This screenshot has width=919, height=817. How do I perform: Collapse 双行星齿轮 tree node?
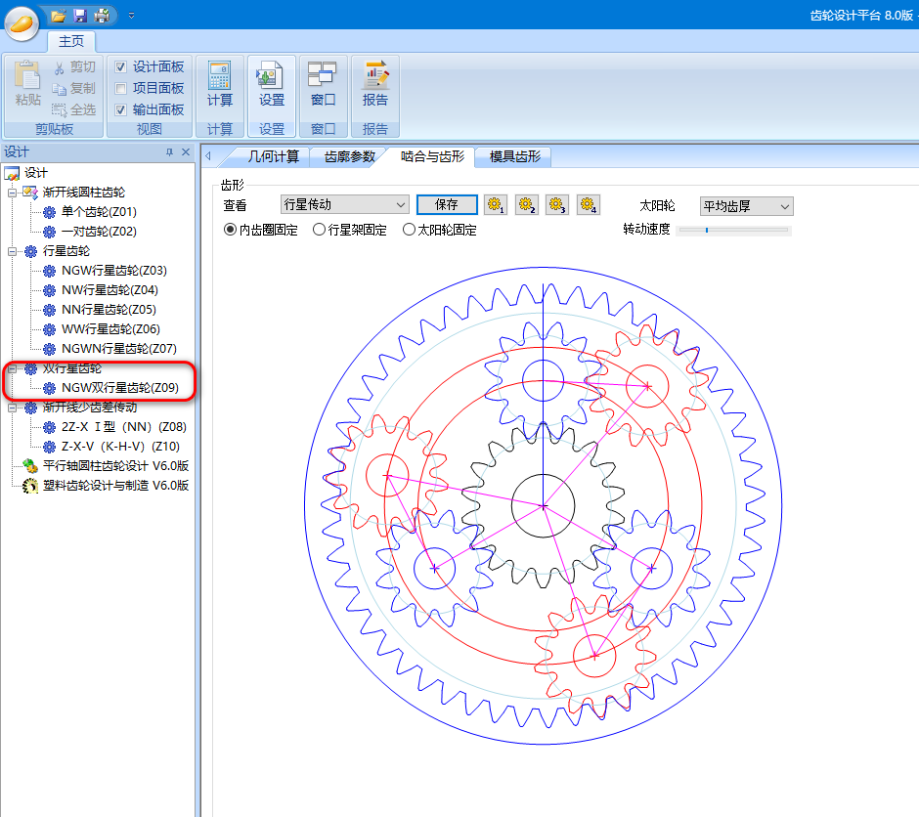12,368
